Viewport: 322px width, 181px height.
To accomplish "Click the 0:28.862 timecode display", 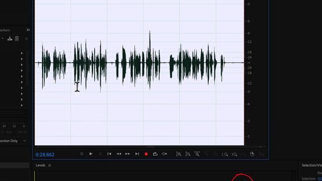I will pos(45,154).
